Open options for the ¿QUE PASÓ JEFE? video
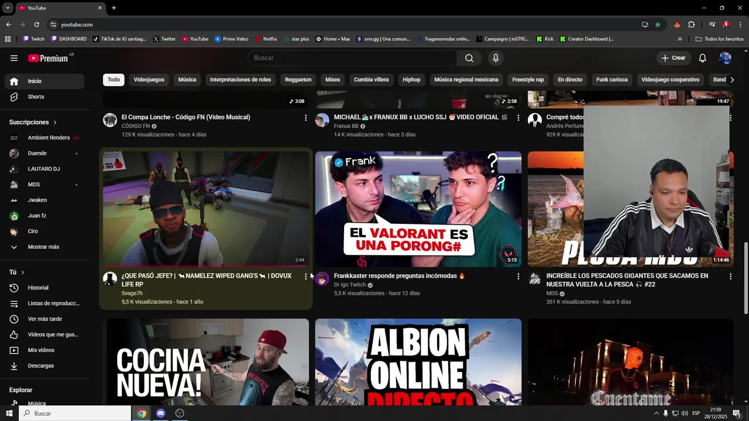The width and height of the screenshot is (749, 421). [305, 276]
